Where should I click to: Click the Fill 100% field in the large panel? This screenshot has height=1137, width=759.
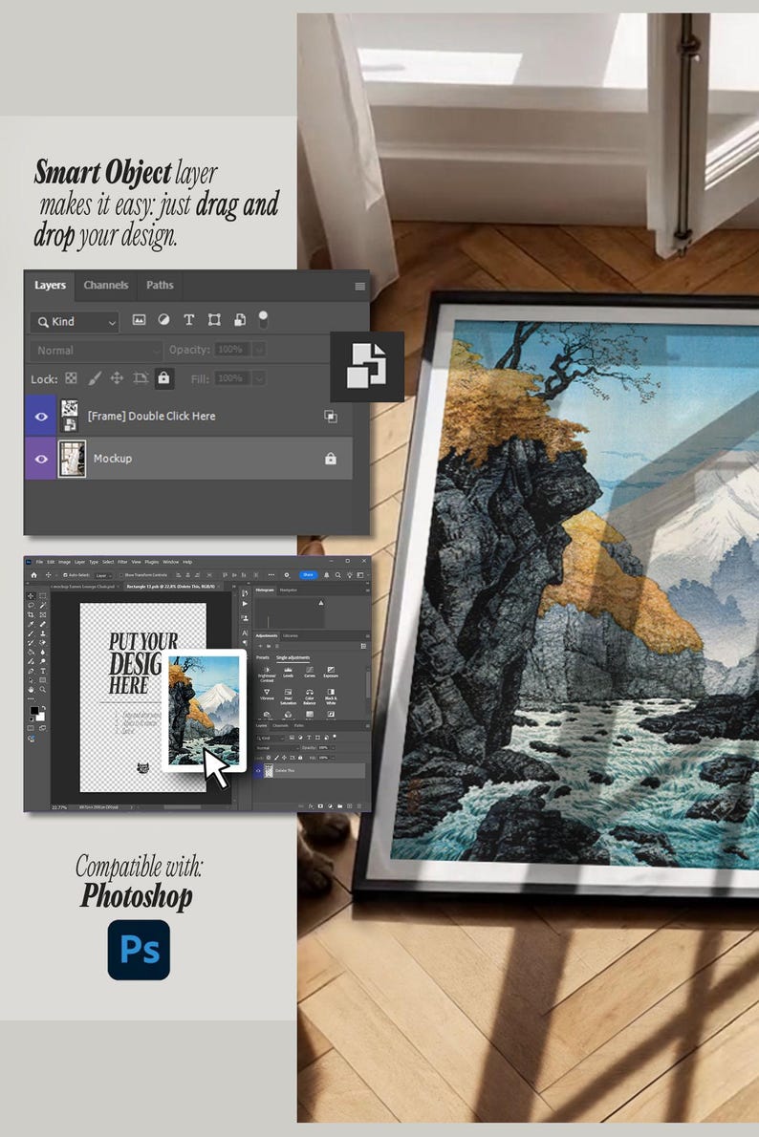pyautogui.click(x=231, y=378)
